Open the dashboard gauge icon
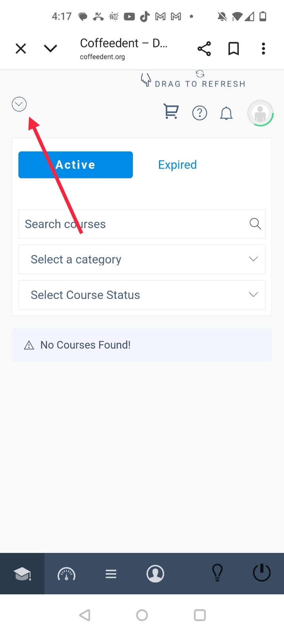Viewport: 284px width, 636px height. (x=66, y=574)
